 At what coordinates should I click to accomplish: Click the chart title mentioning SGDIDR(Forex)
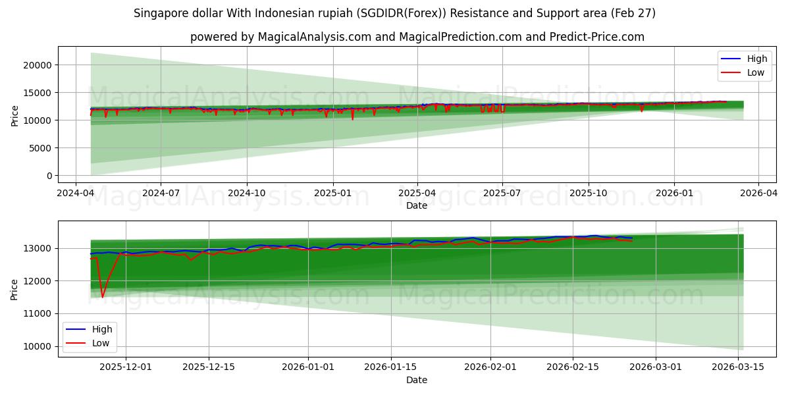[x=394, y=13]
